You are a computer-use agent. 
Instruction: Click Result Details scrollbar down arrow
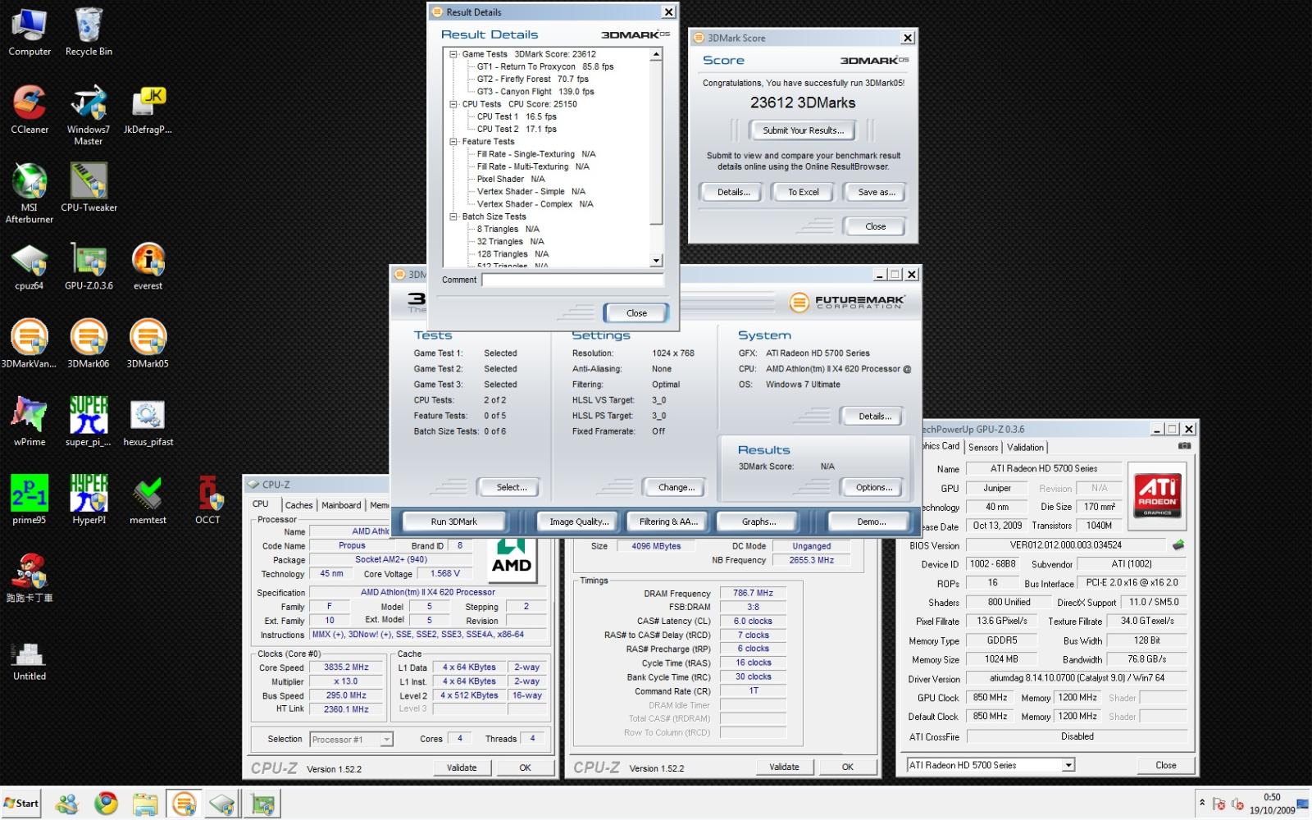pos(656,261)
